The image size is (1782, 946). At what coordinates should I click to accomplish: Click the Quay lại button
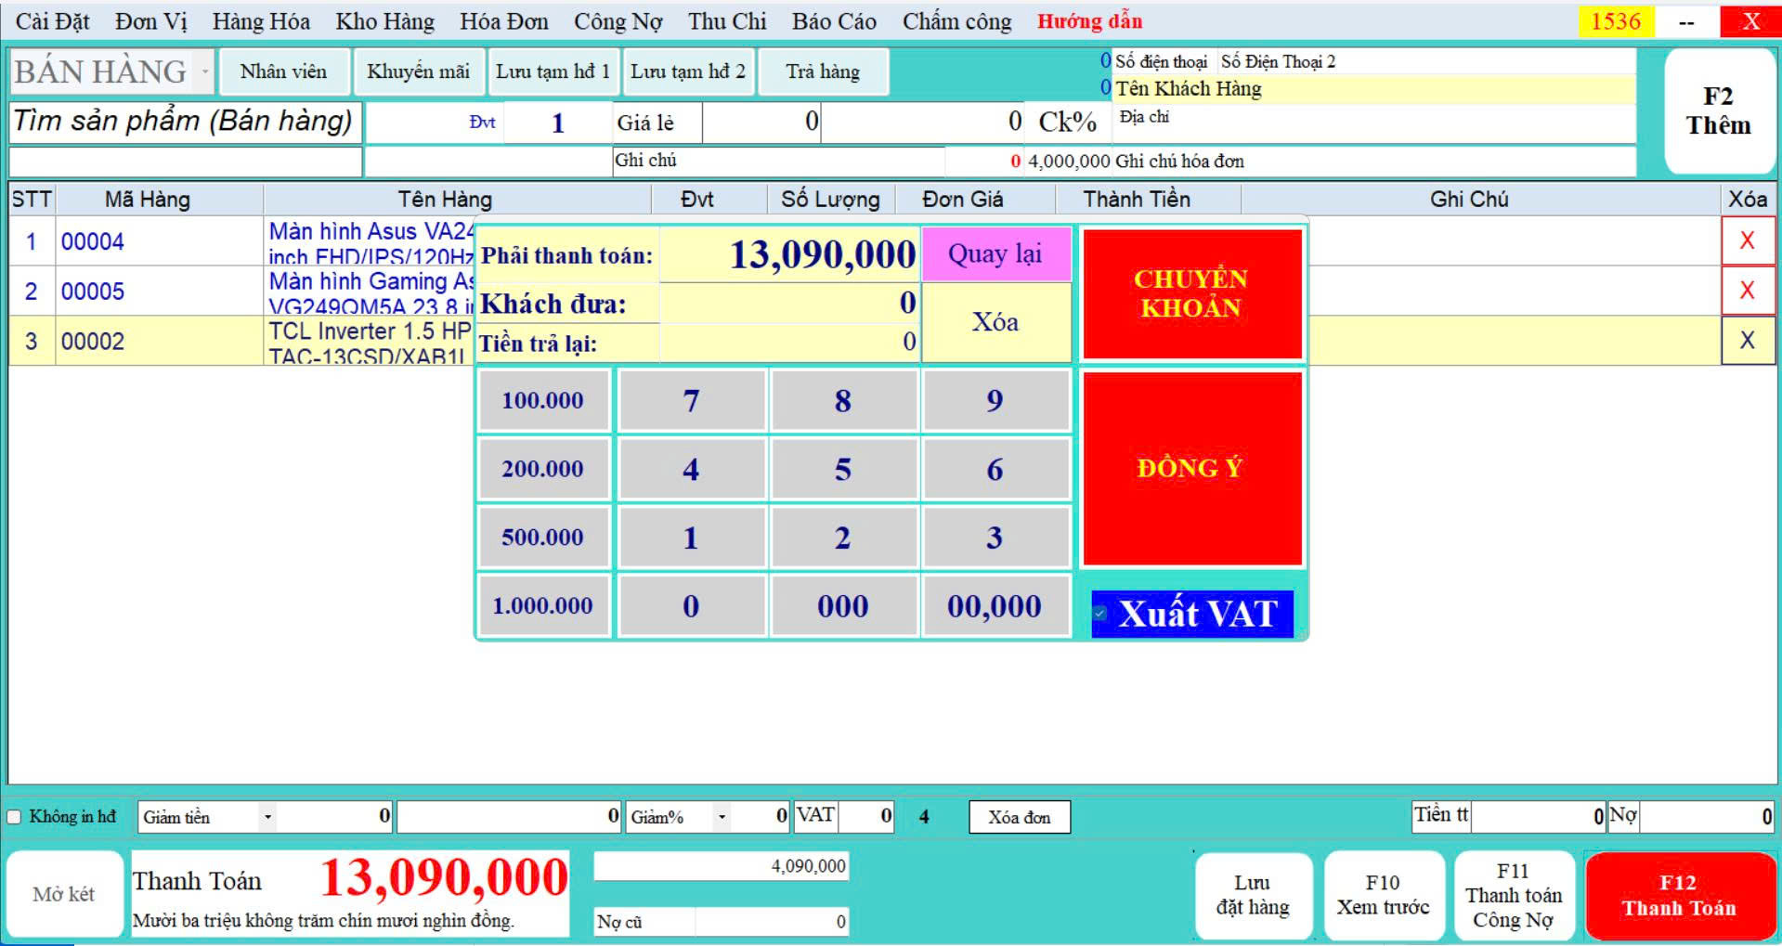click(x=995, y=254)
